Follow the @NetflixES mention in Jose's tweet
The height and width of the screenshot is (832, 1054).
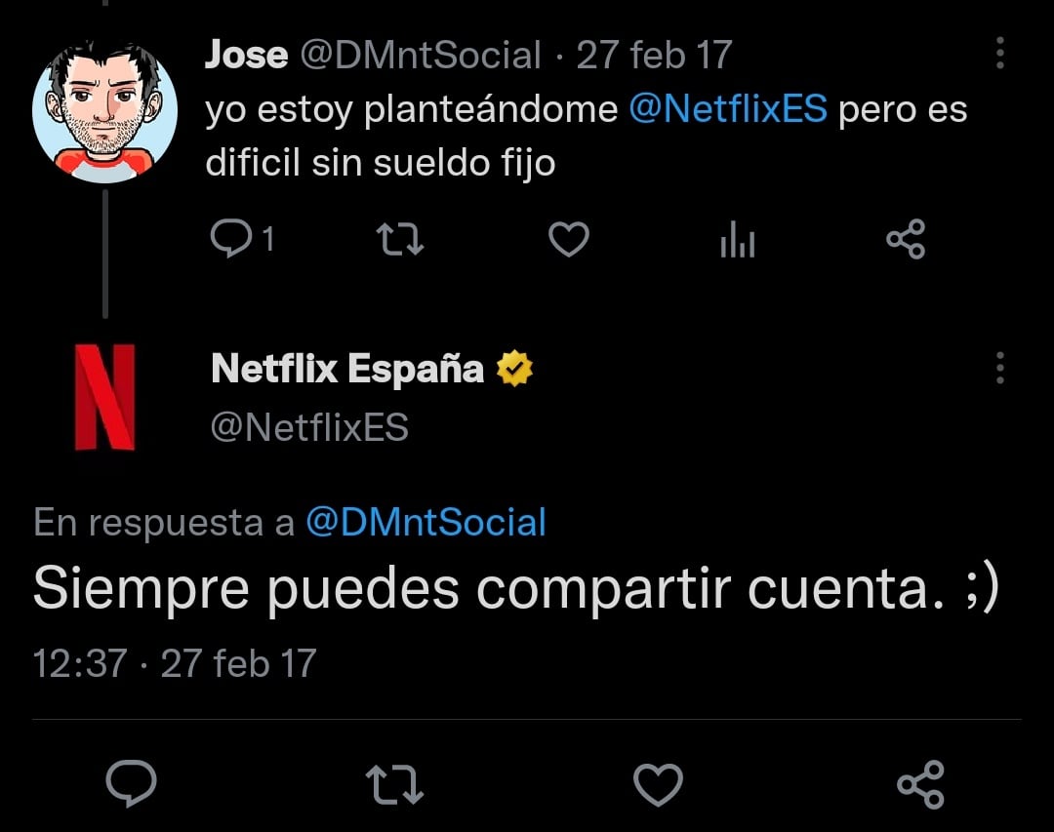point(728,110)
